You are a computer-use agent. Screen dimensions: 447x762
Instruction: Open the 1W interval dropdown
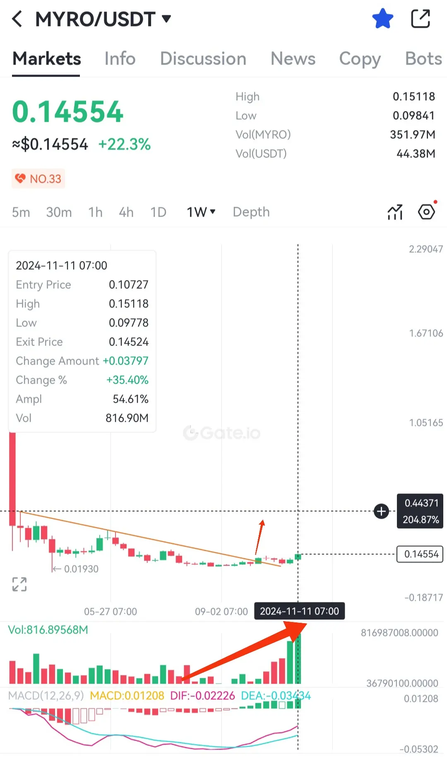click(x=201, y=212)
